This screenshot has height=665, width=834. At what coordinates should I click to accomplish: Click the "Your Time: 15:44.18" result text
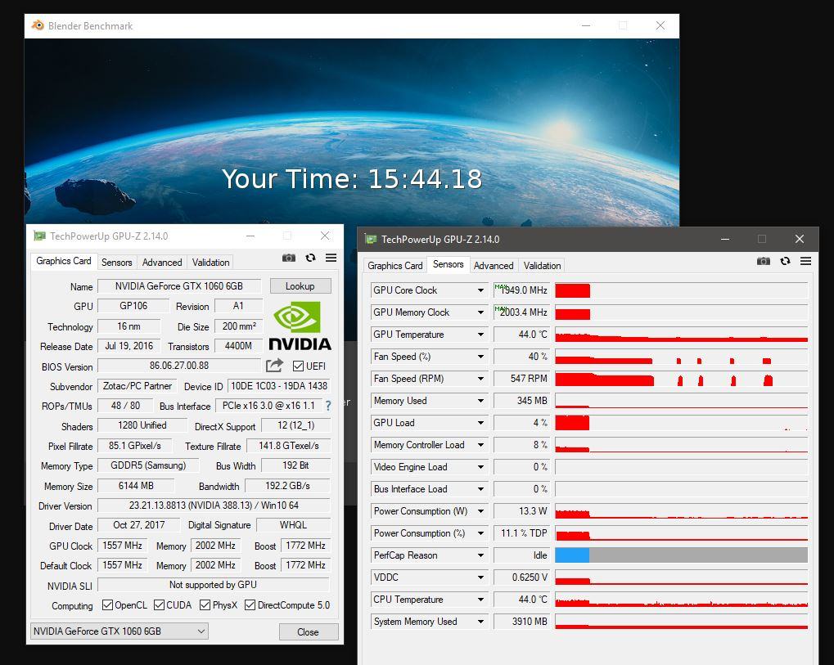click(x=352, y=178)
